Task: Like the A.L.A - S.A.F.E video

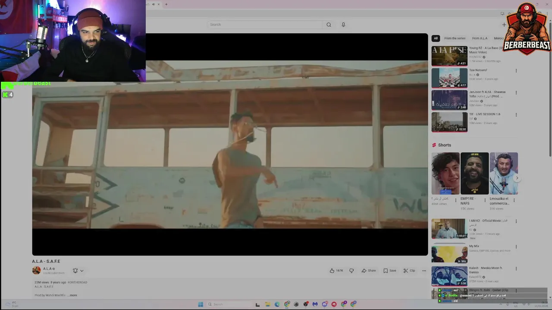Action: 336,270
